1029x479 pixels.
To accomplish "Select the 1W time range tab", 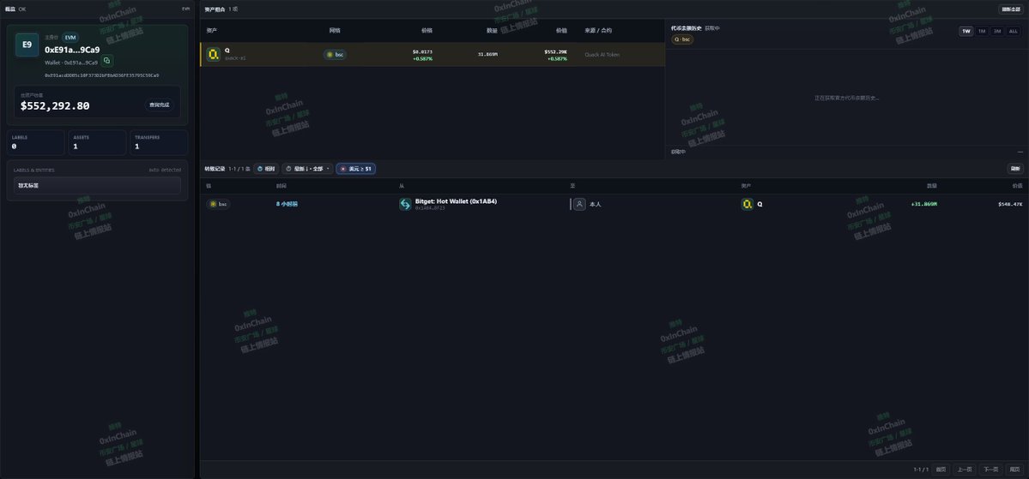I will 966,31.
